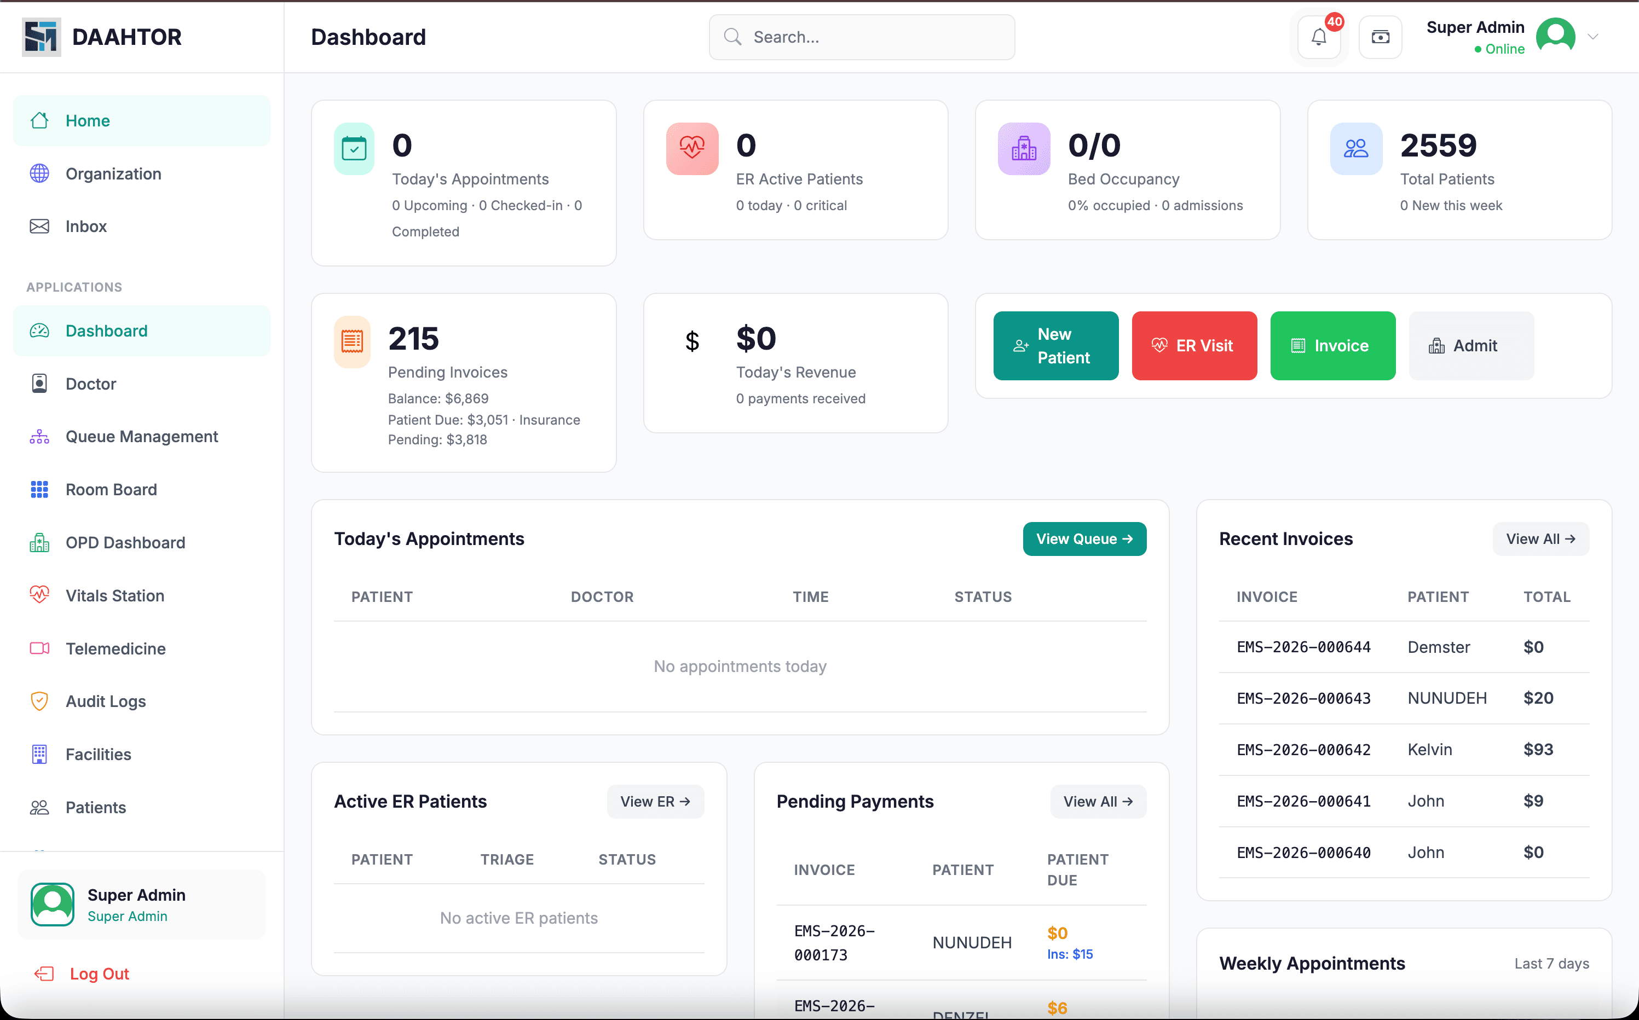Click View All in Pending Payments
Viewport: 1639px width, 1020px height.
(1098, 802)
